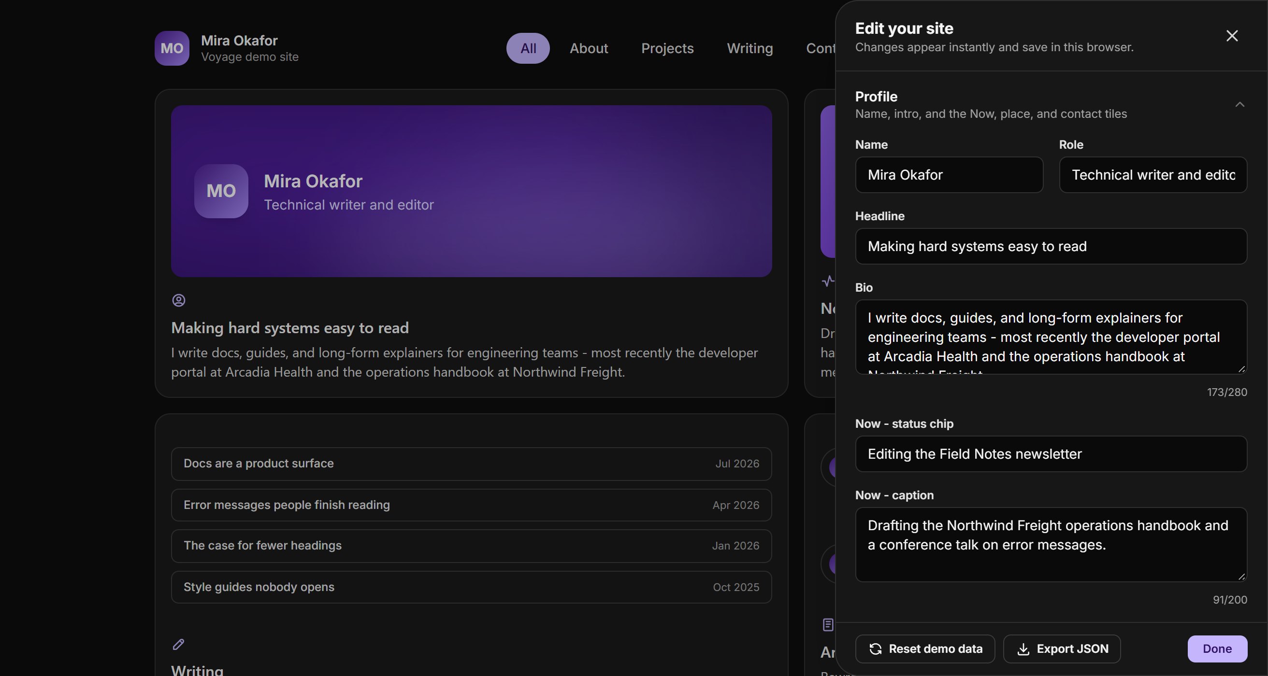Click the Oct 2025 date label

coord(736,587)
